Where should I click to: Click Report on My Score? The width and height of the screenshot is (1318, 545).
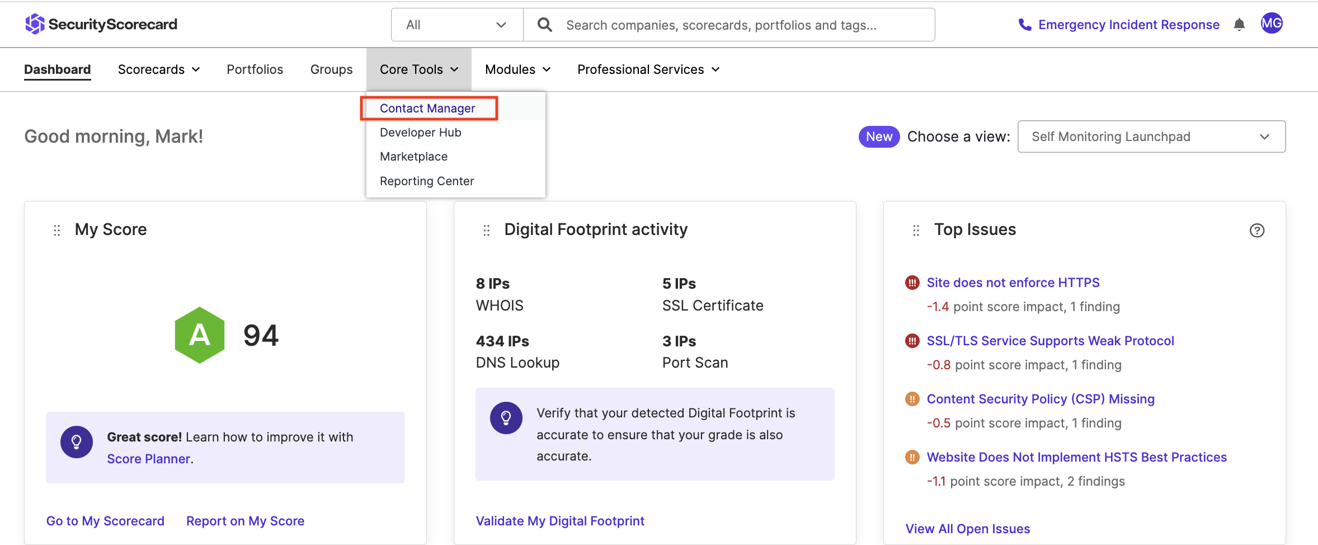[245, 521]
